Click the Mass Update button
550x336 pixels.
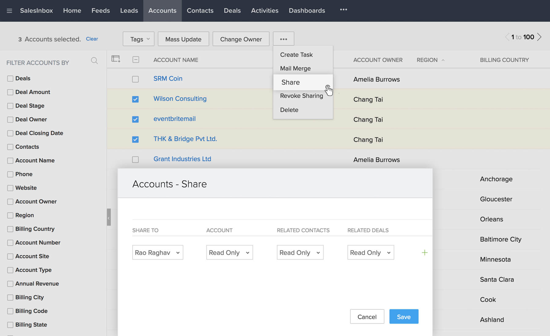(x=183, y=39)
